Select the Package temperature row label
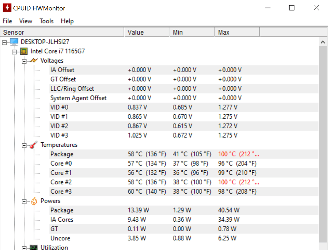 coord(62,154)
